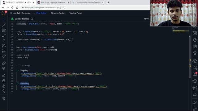Close the Pine Script Language Reference tab
Screen dimensions: 198x111
68,2
